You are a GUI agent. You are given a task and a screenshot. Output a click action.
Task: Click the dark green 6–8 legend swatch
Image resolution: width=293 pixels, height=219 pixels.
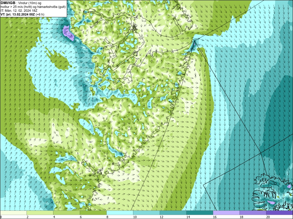pos(93,213)
